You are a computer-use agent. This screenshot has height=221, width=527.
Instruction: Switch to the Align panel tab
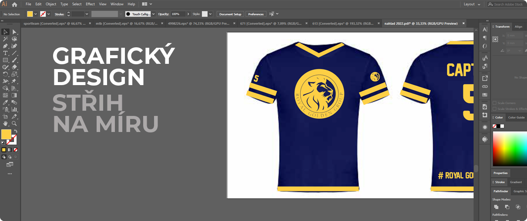click(x=518, y=26)
